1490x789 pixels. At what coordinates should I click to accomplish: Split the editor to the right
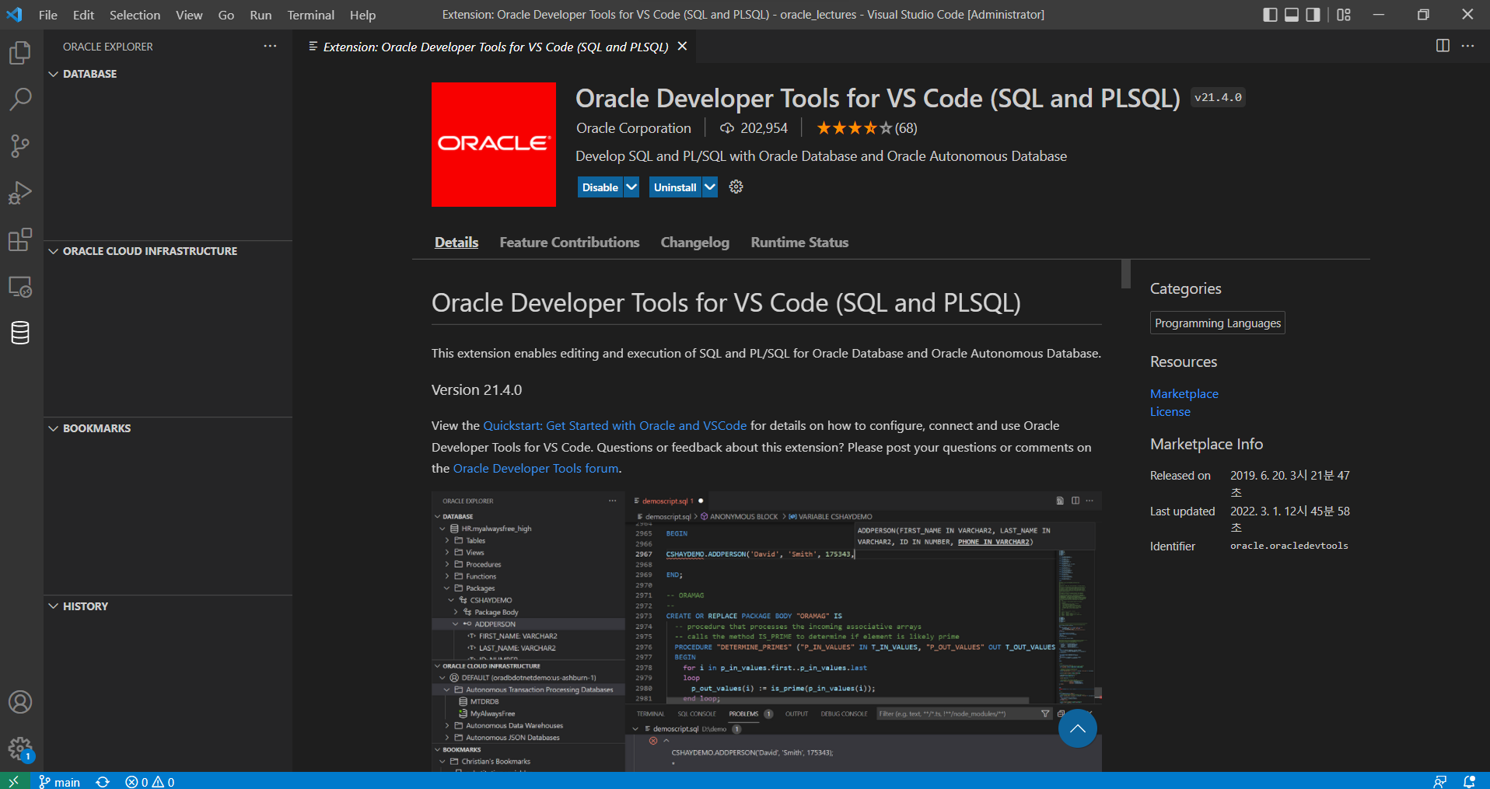click(x=1443, y=46)
